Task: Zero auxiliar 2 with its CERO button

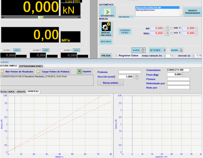Action: pos(46,50)
